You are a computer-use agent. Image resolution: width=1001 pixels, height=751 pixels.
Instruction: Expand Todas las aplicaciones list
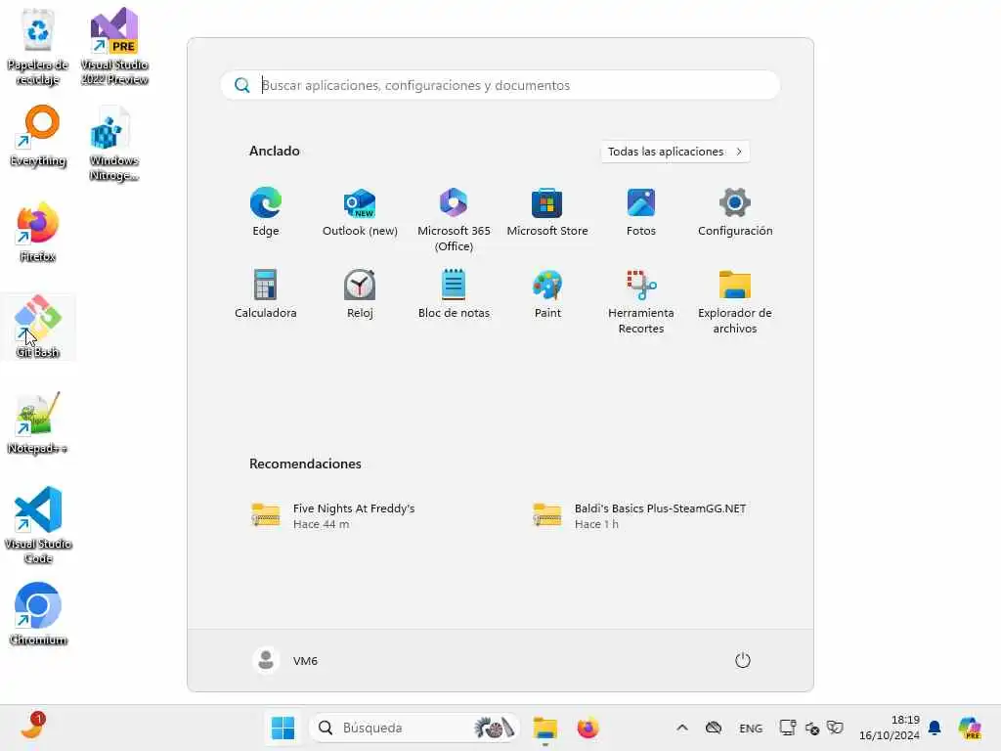pyautogui.click(x=675, y=152)
